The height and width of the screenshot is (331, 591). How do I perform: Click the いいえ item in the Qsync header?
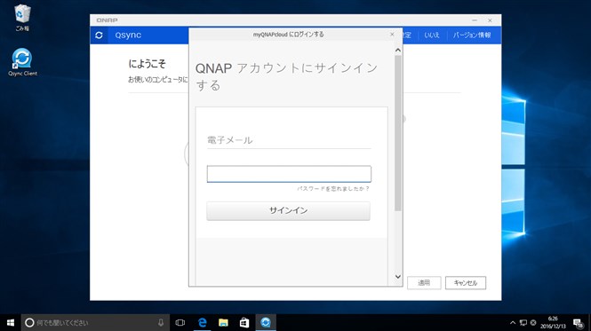[x=432, y=35]
